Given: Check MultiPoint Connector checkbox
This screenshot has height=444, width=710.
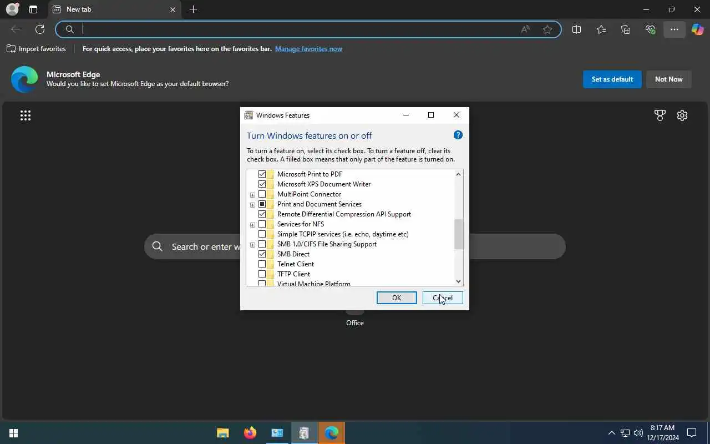Looking at the screenshot, I should [262, 194].
